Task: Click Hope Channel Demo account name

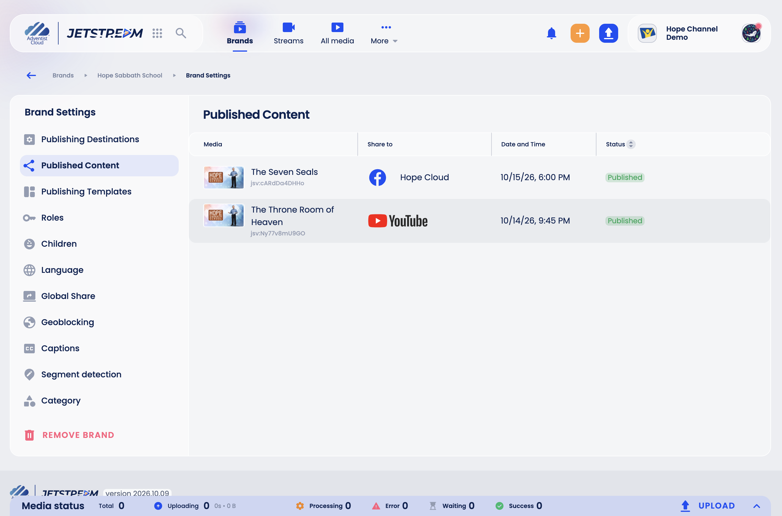Action: coord(691,33)
